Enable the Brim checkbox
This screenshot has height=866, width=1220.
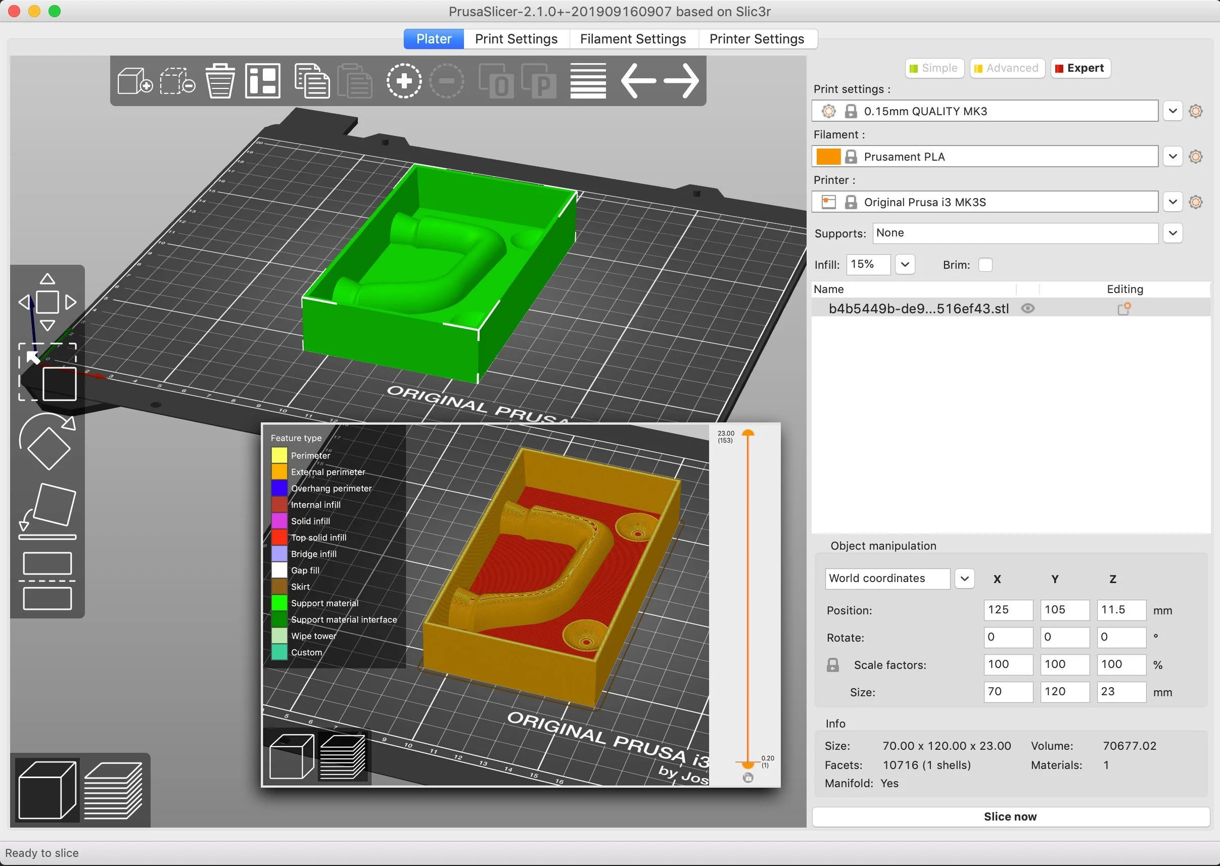(985, 265)
